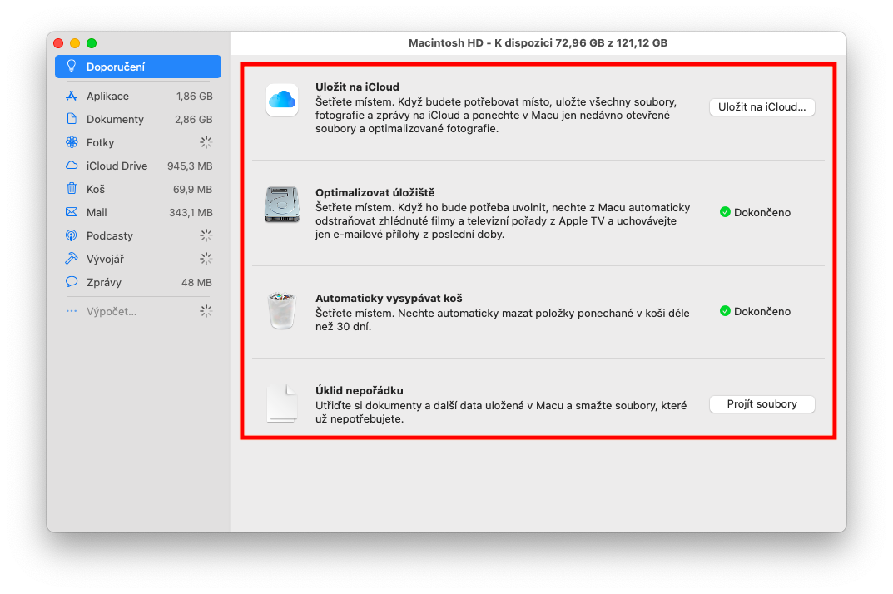Open the iCloud Drive category

coord(138,166)
